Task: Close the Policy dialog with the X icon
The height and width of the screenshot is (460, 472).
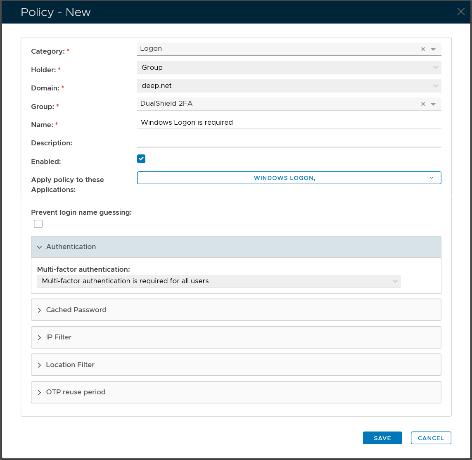Action: [x=461, y=12]
